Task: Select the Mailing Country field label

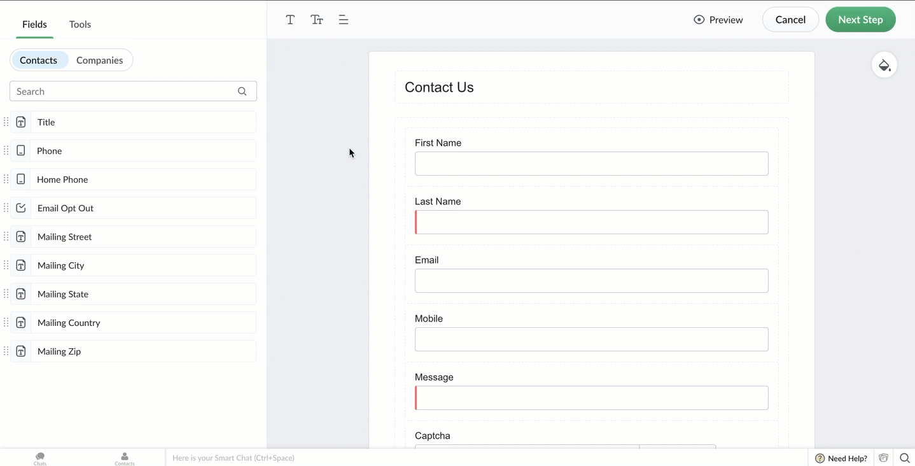Action: point(69,323)
